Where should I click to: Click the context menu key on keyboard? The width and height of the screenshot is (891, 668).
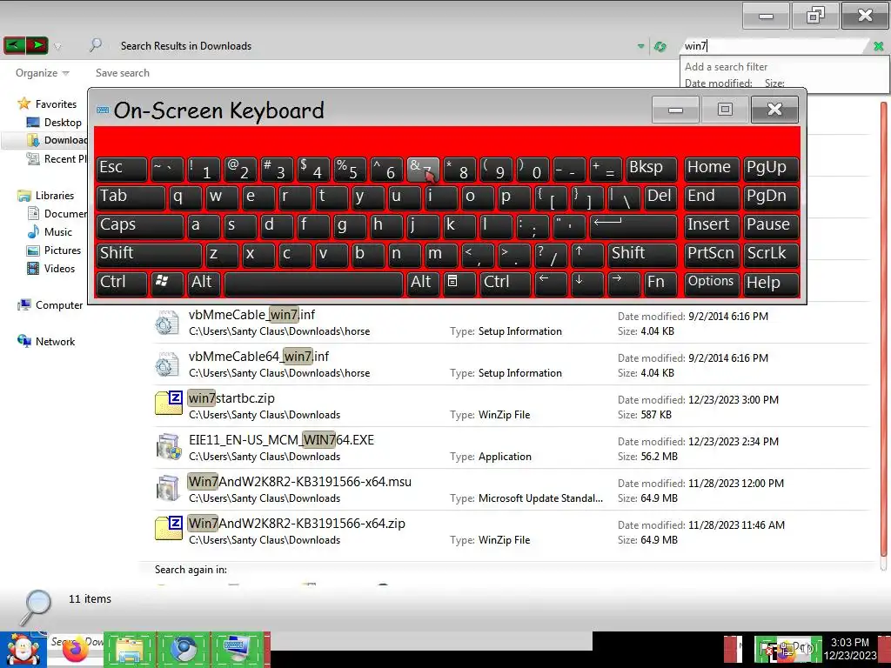pyautogui.click(x=459, y=283)
